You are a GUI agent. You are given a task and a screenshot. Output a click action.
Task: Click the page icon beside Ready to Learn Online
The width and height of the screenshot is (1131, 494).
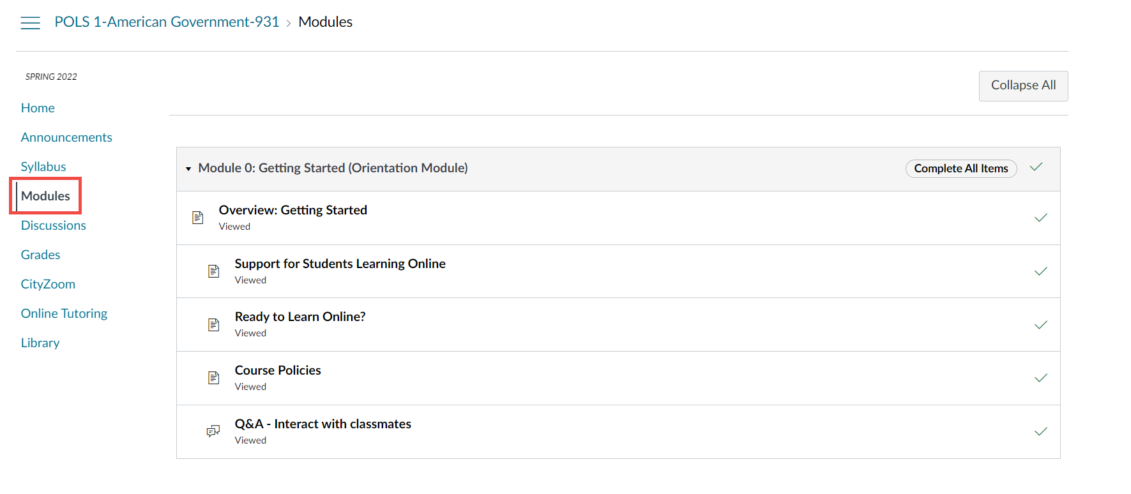[x=214, y=325]
